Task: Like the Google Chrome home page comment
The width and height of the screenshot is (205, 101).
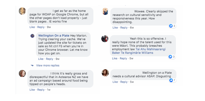Action: pyautogui.click(x=32, y=27)
